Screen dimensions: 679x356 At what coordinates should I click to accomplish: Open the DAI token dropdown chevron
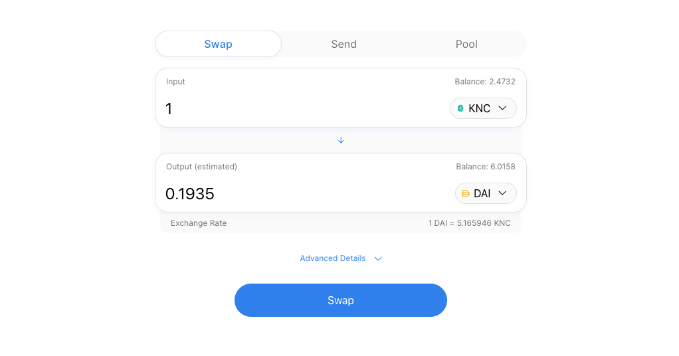[502, 193]
